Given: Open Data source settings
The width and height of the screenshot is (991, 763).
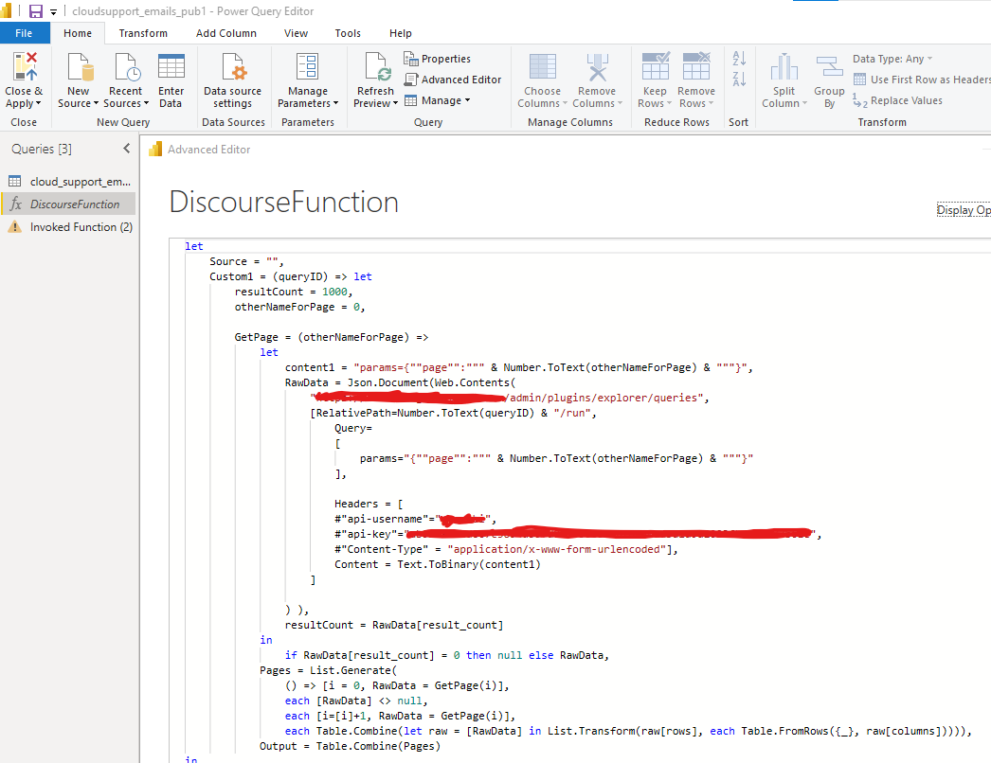Looking at the screenshot, I should [232, 80].
